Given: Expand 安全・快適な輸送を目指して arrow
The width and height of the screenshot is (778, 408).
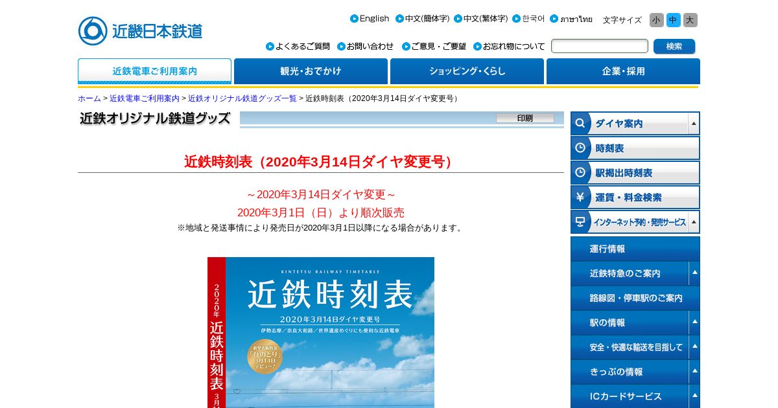Looking at the screenshot, I should (694, 347).
